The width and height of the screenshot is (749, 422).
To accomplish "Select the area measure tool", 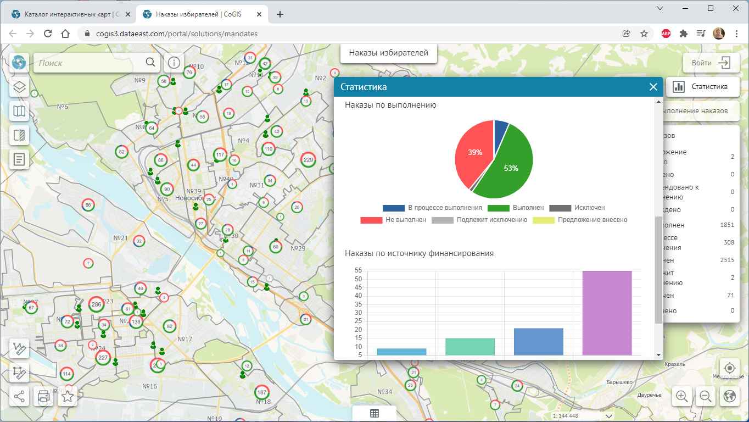I will click(x=19, y=373).
